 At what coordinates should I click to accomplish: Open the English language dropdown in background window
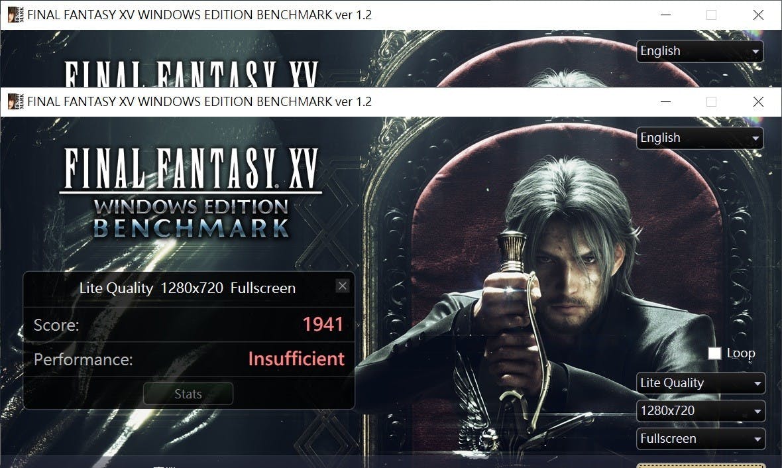tap(700, 51)
